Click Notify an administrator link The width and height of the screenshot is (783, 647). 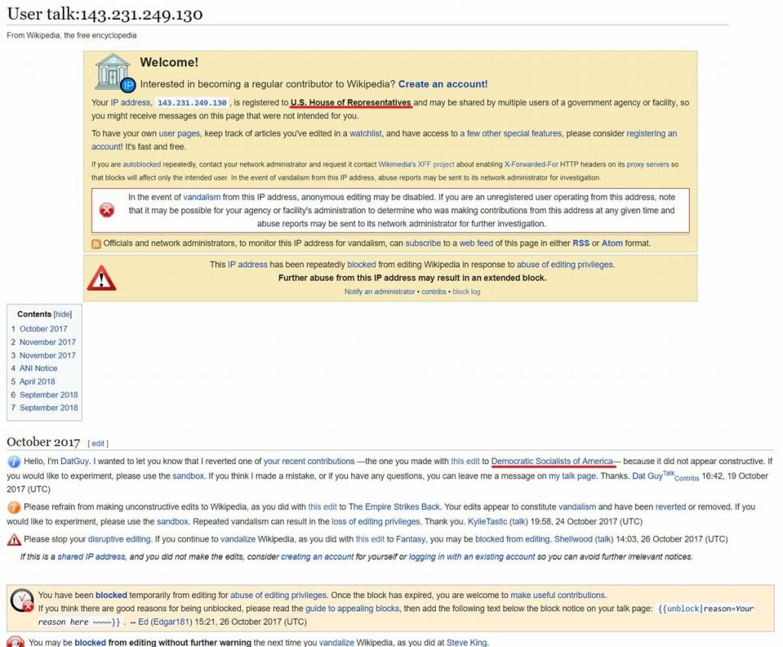click(x=379, y=292)
